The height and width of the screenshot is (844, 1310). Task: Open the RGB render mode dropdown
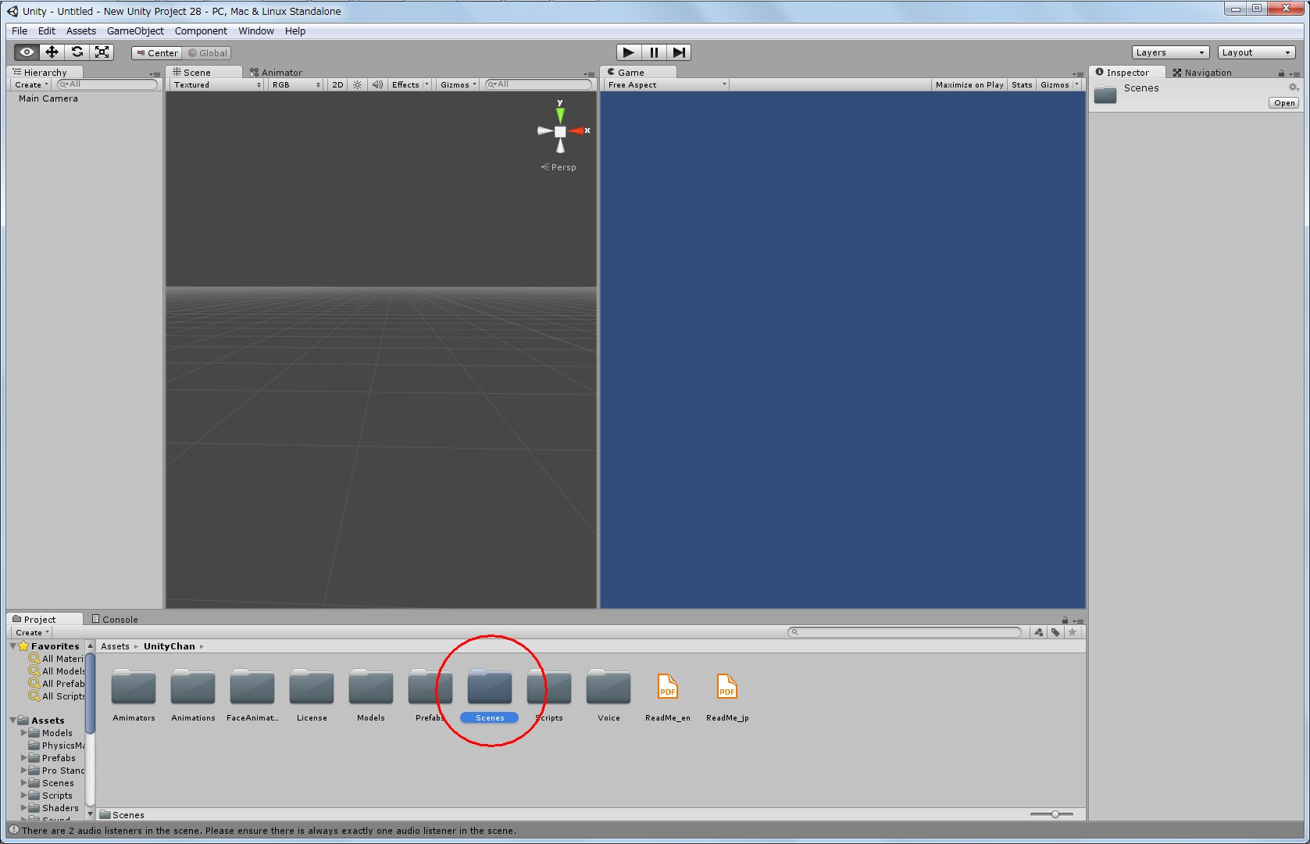(295, 84)
